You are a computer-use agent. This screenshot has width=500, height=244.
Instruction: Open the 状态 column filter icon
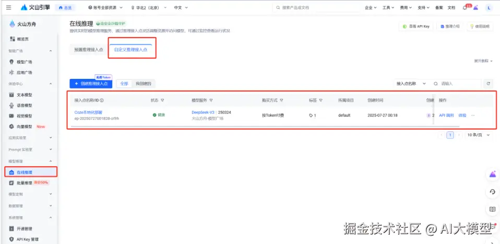pyautogui.click(x=162, y=100)
